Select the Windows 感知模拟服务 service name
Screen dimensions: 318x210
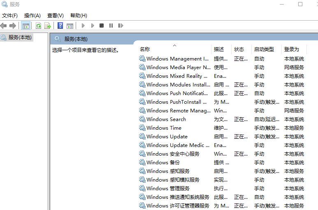coord(173,180)
